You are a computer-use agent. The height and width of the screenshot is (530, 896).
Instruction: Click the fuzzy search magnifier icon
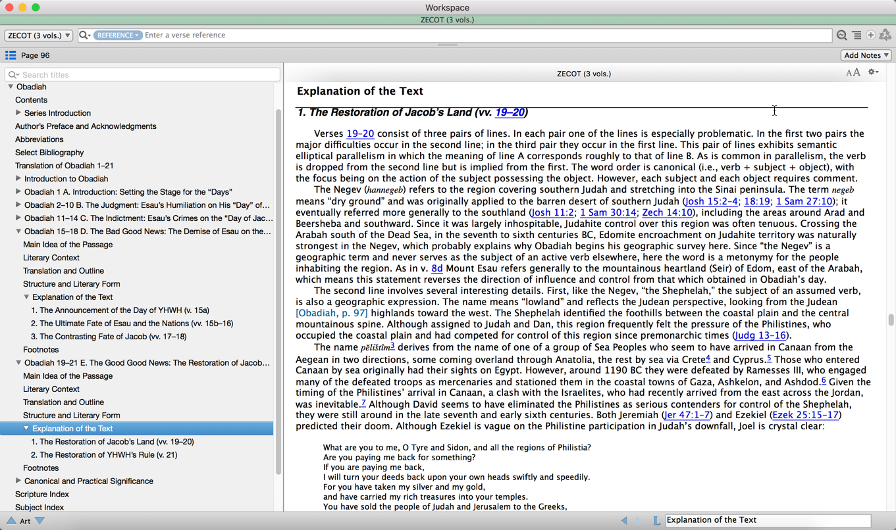841,36
